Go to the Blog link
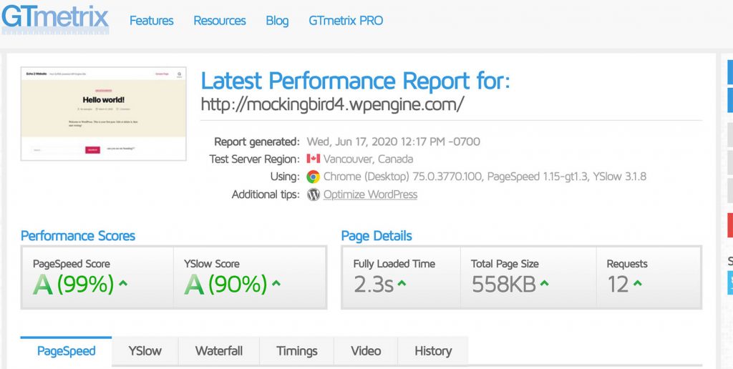 click(x=277, y=21)
